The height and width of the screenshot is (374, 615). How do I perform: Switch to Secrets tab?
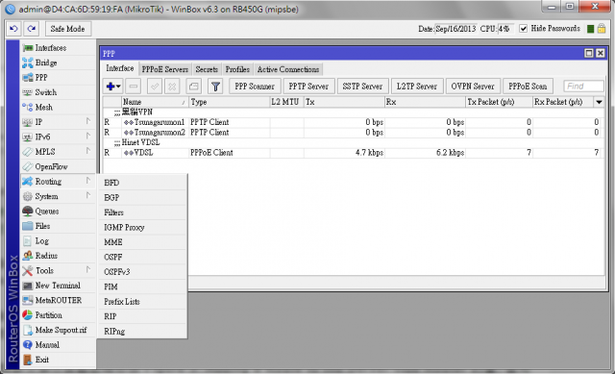tap(207, 69)
